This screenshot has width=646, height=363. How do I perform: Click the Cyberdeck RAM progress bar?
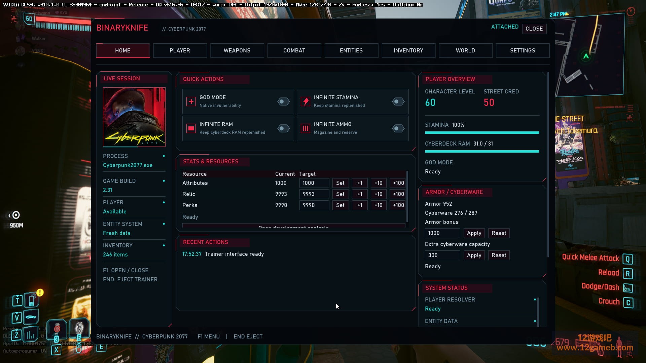[482, 152]
